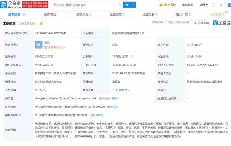The height and width of the screenshot is (146, 231).
Task: Expand the 应用 dropdown menu
Action: click(x=203, y=5)
